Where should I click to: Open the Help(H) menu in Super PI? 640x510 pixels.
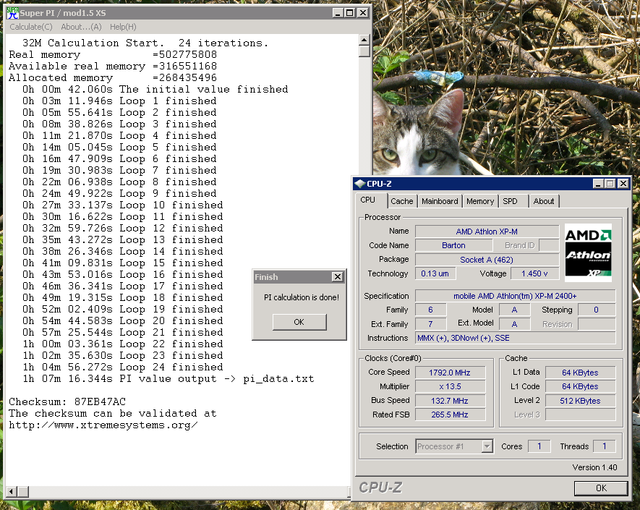click(123, 27)
